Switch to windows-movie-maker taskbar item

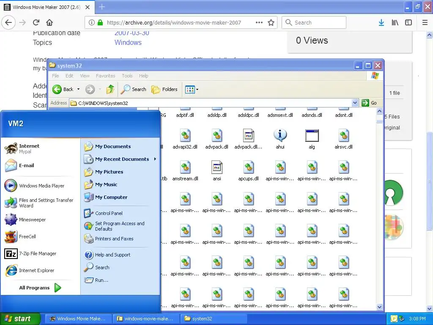(x=145, y=319)
